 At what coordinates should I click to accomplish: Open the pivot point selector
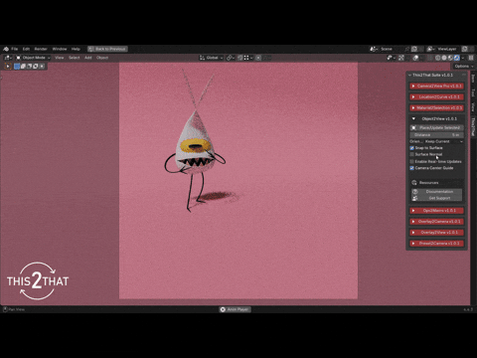click(231, 58)
